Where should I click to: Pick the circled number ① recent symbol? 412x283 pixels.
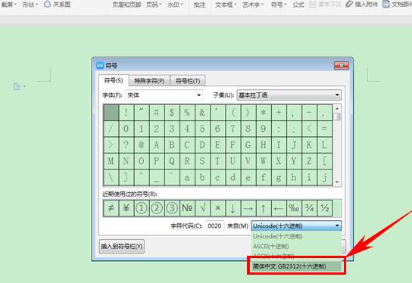tap(142, 208)
